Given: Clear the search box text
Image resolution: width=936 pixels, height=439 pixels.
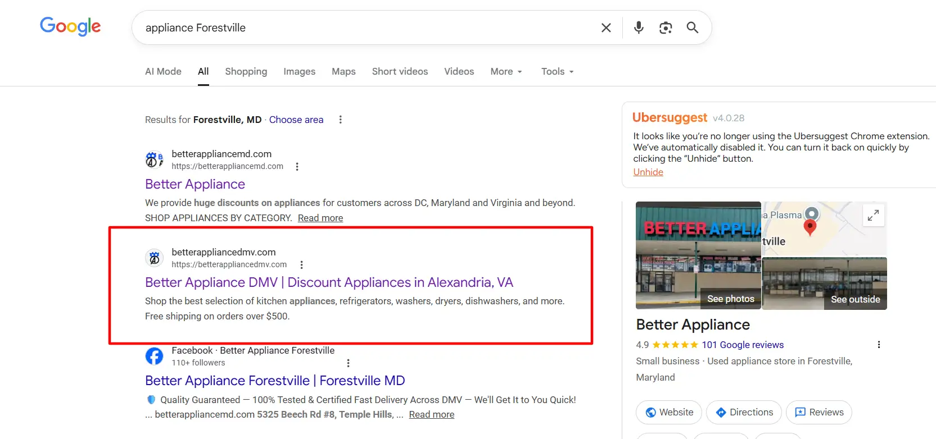Looking at the screenshot, I should pos(606,28).
